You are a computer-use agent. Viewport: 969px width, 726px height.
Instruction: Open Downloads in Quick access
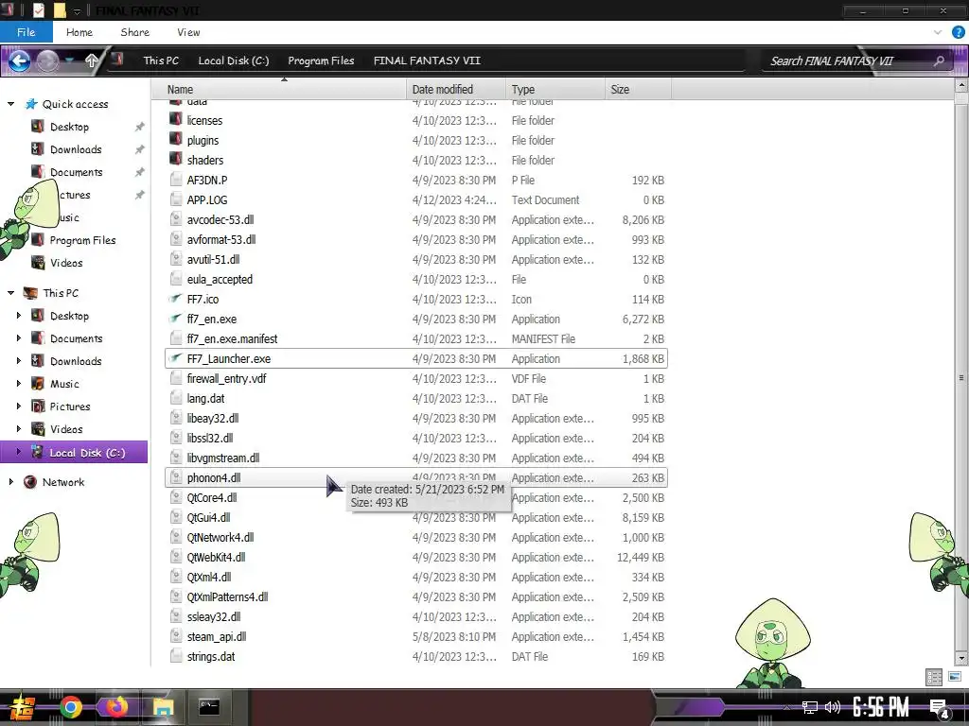pos(76,149)
